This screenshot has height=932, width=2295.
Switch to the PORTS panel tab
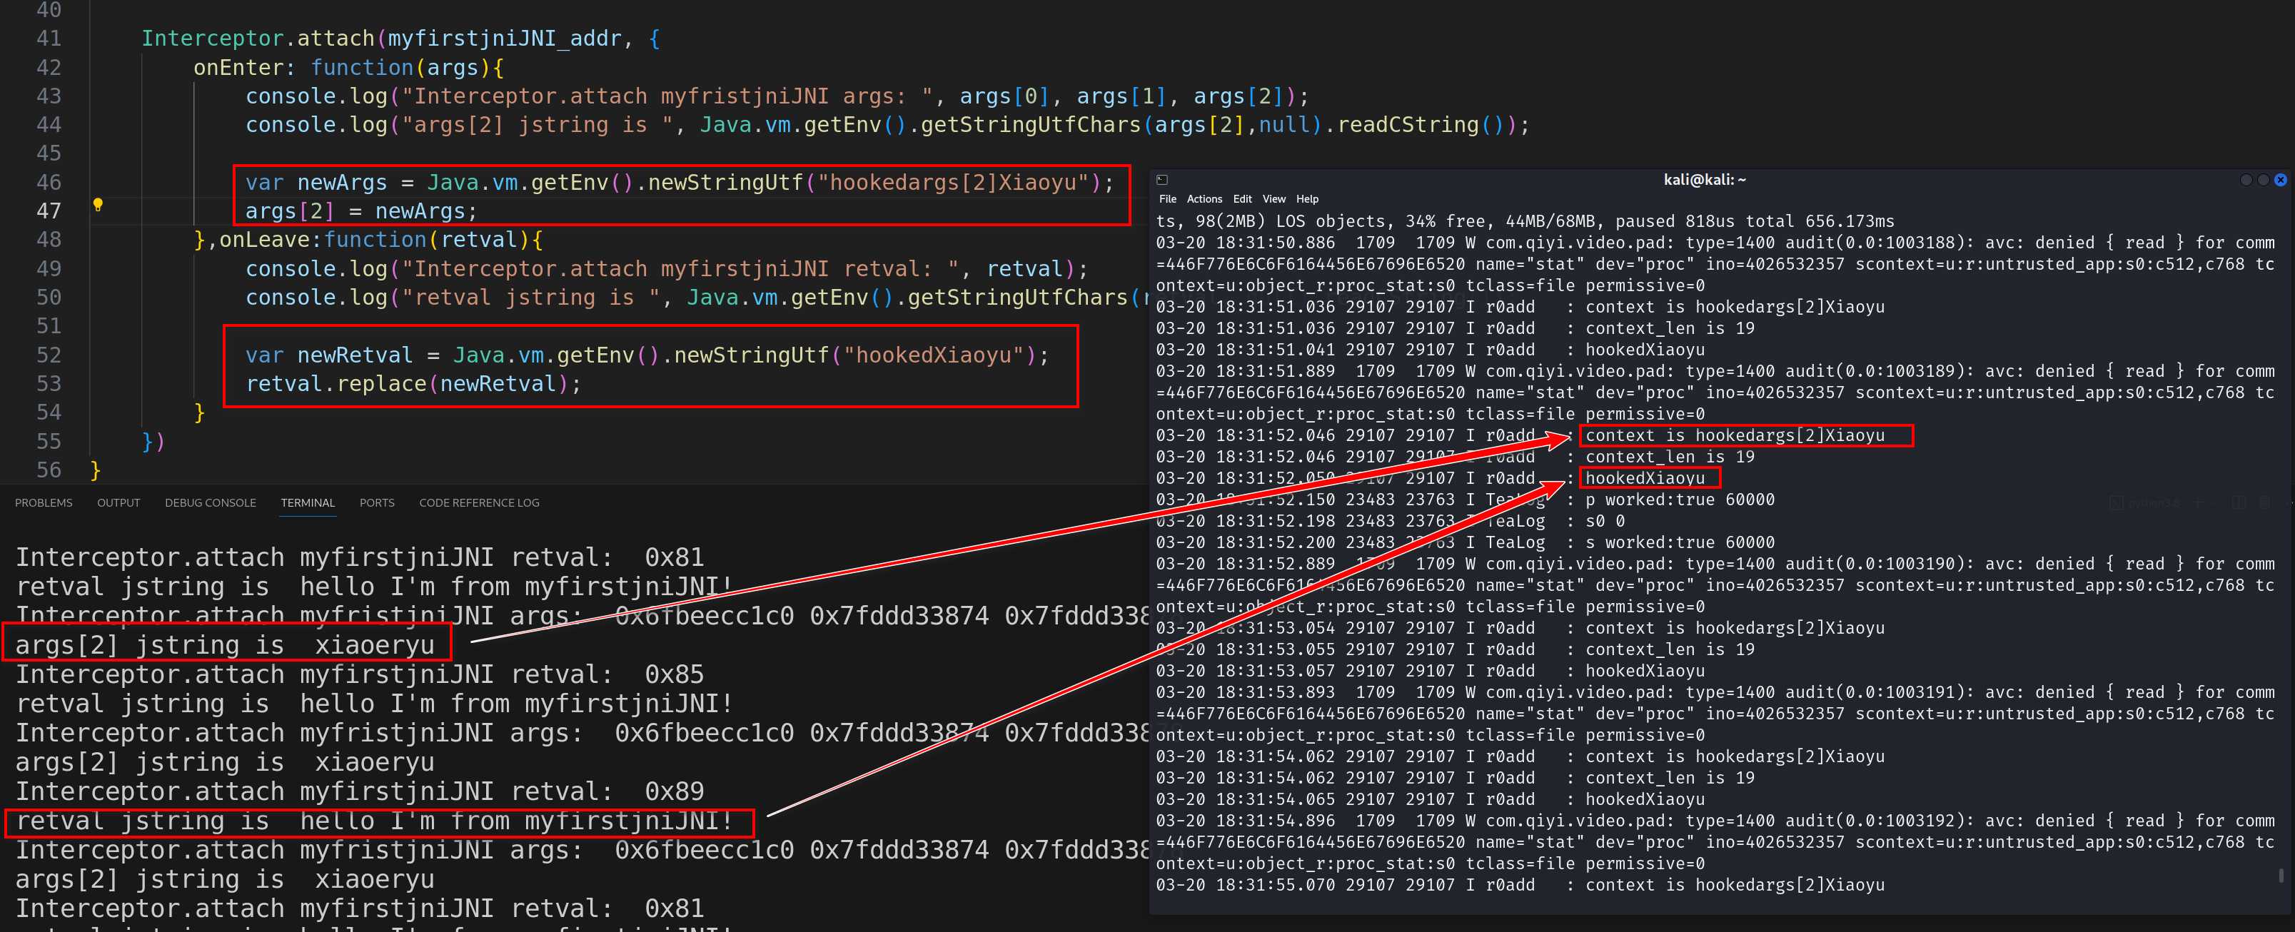point(377,502)
